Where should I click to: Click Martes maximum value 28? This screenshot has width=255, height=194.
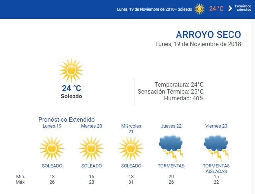pos(91,182)
